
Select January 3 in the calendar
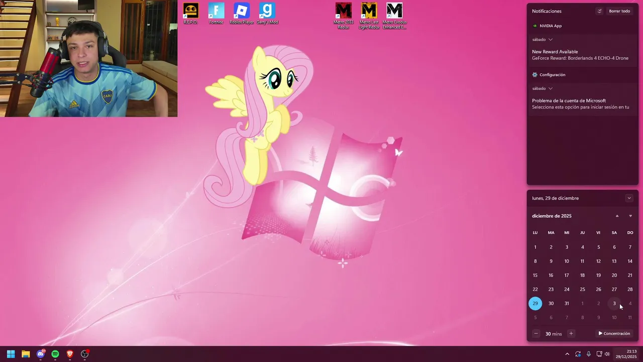(614, 303)
